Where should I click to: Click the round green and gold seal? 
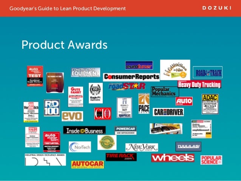coord(107,142)
